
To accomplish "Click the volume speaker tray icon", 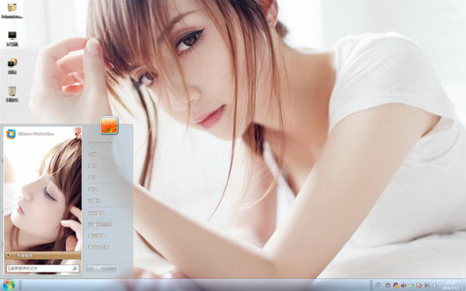I will pyautogui.click(x=403, y=286).
